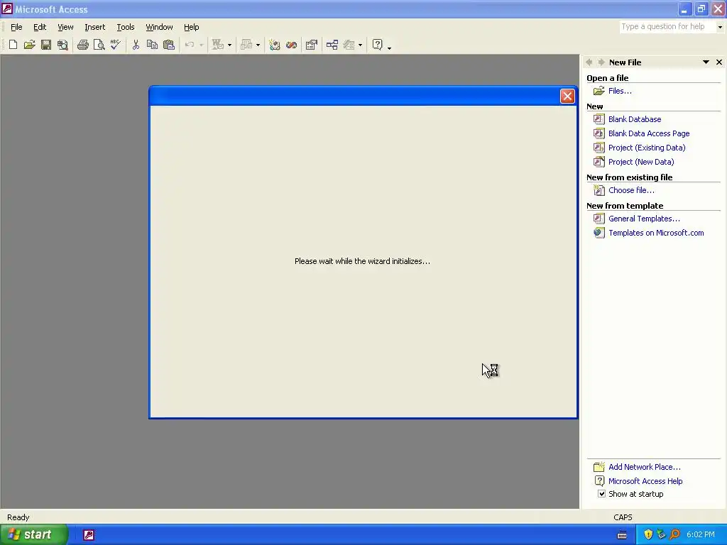The image size is (727, 545).
Task: Click the keyboard icon on taskbar
Action: click(x=622, y=535)
